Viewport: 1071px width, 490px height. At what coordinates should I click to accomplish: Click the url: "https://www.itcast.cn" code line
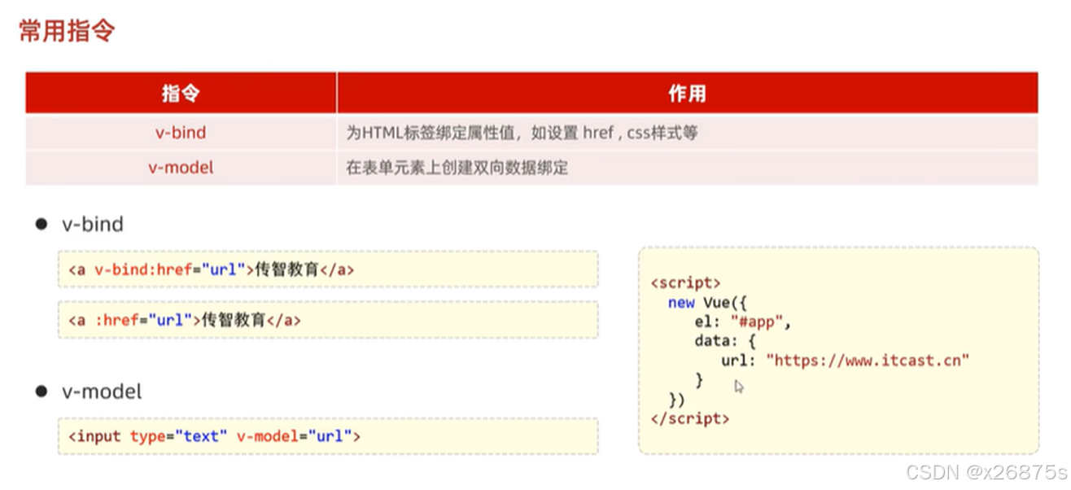click(846, 360)
